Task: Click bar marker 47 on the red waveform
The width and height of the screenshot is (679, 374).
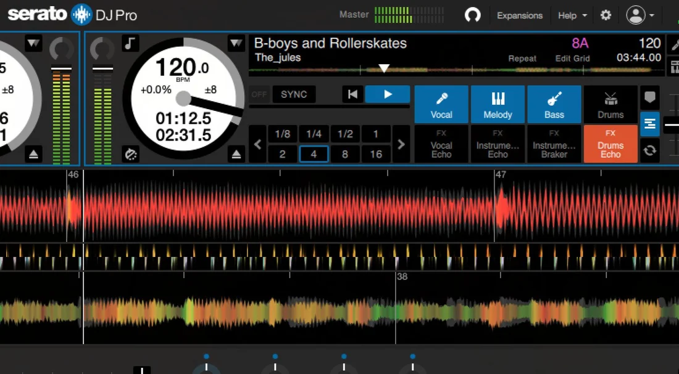Action: [x=501, y=175]
